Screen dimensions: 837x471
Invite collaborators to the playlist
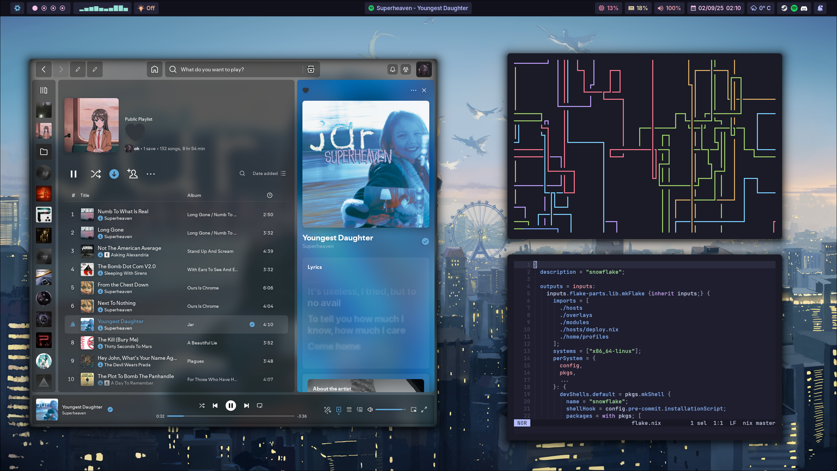coord(132,174)
